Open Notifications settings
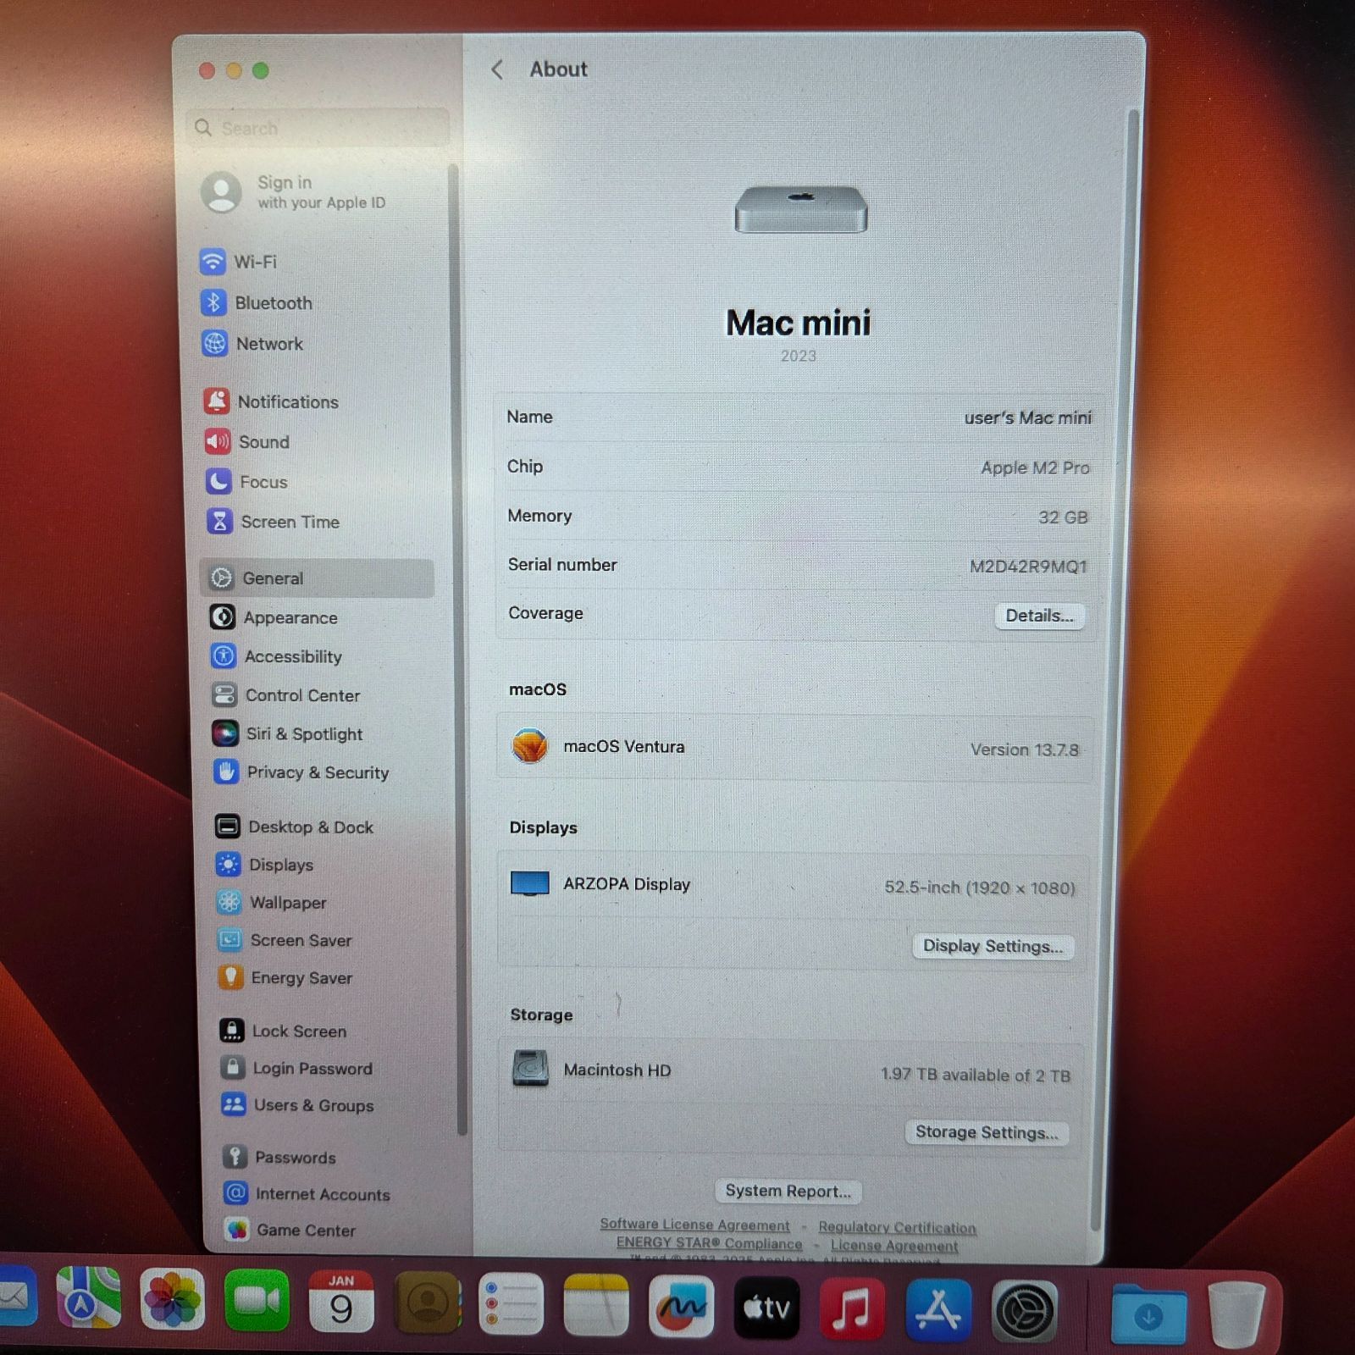 288,401
